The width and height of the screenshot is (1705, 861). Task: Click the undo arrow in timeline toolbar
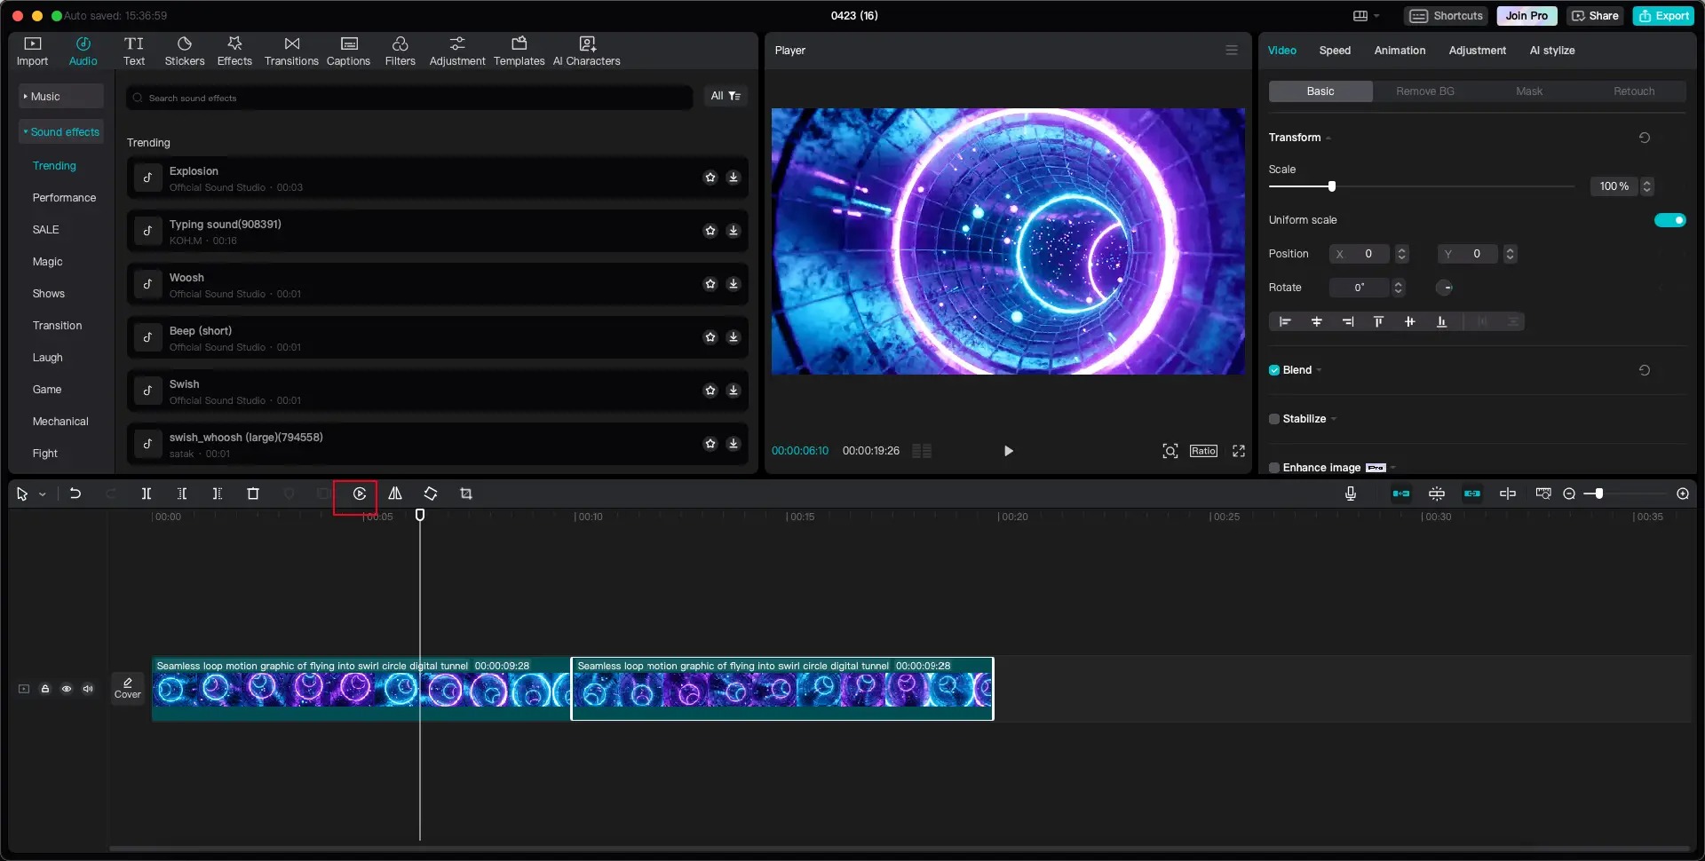pyautogui.click(x=75, y=494)
